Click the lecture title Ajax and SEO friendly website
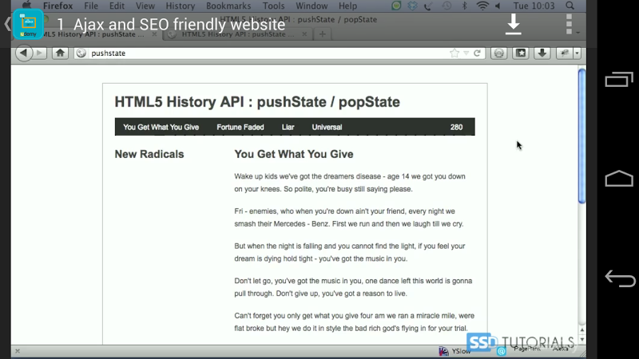The image size is (639, 359). click(179, 25)
